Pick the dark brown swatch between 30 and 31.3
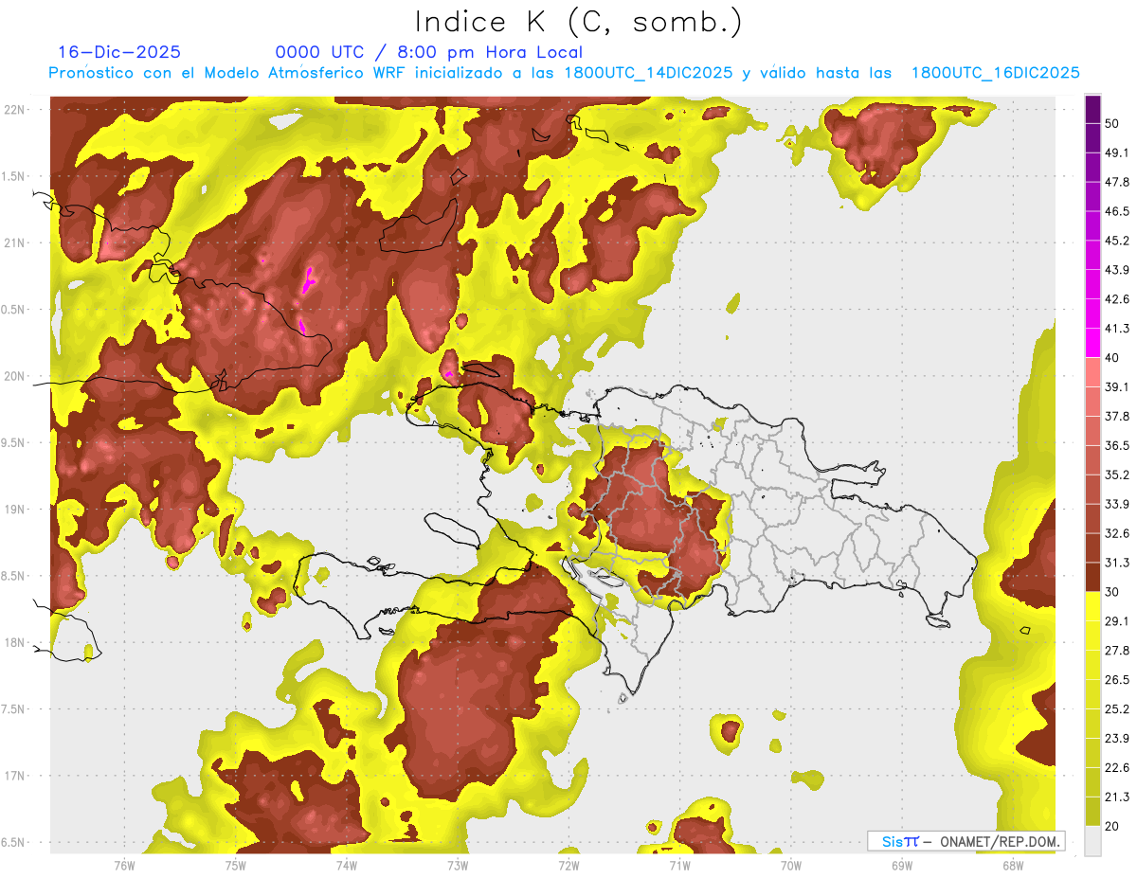This screenshot has height=878, width=1137. coord(1092,577)
